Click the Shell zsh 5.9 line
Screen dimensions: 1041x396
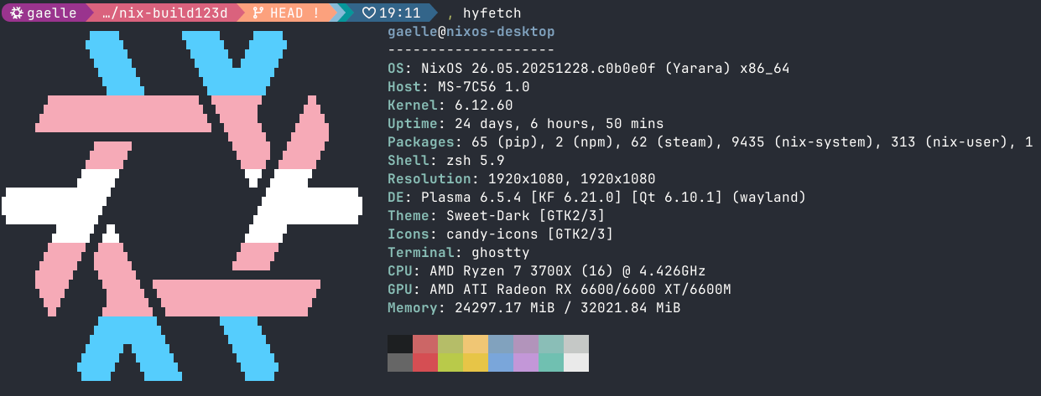[x=445, y=161]
